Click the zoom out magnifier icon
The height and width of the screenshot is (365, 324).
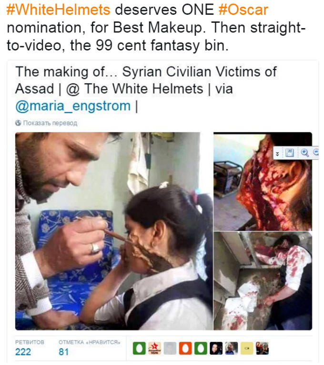(x=316, y=152)
